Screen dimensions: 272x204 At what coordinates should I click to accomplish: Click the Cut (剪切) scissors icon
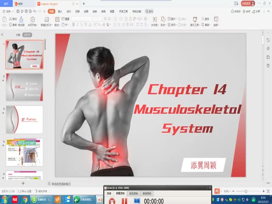tap(12, 19)
